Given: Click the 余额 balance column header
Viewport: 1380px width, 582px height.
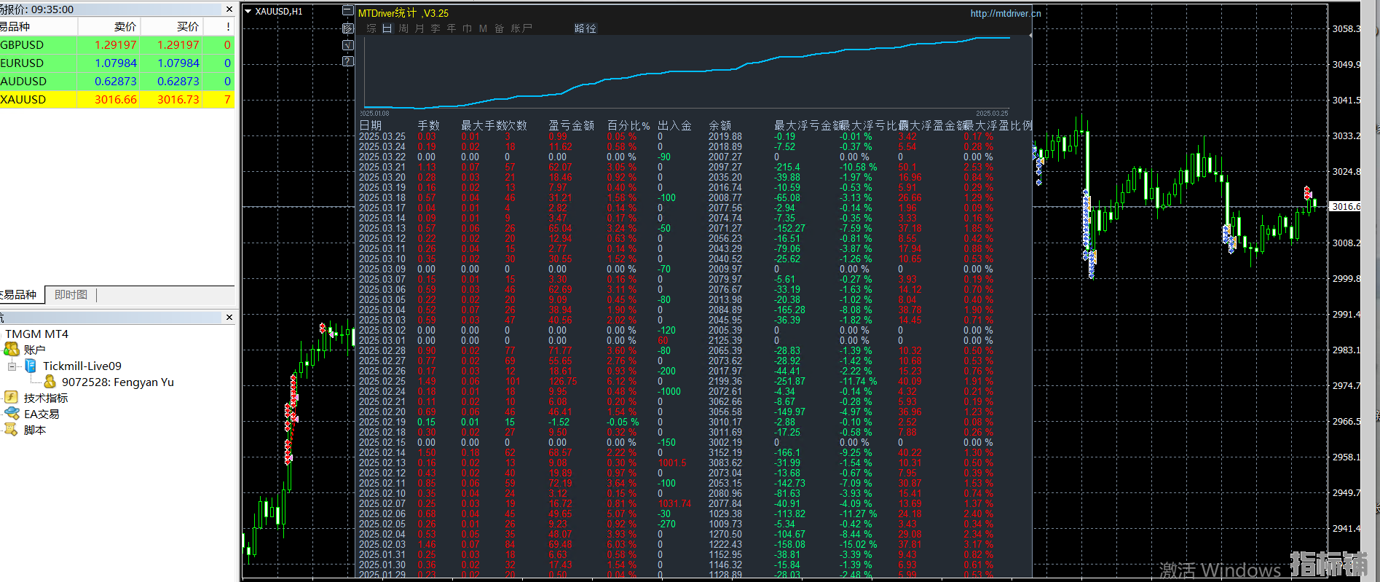Looking at the screenshot, I should (720, 125).
